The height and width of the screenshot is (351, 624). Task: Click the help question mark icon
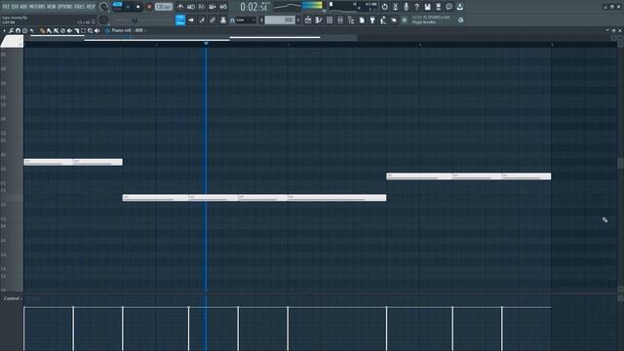click(416, 7)
